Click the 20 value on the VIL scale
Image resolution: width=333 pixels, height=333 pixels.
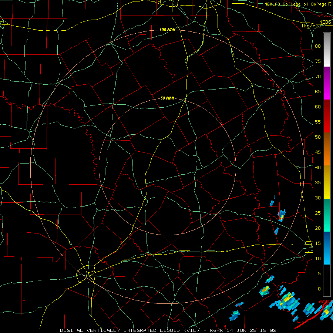(x=318, y=228)
